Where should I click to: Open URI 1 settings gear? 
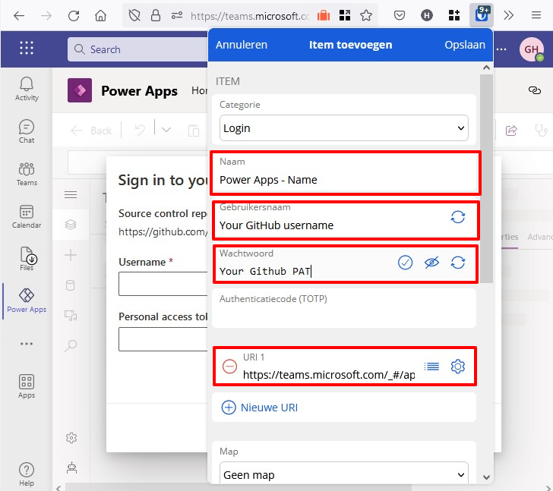coord(458,367)
